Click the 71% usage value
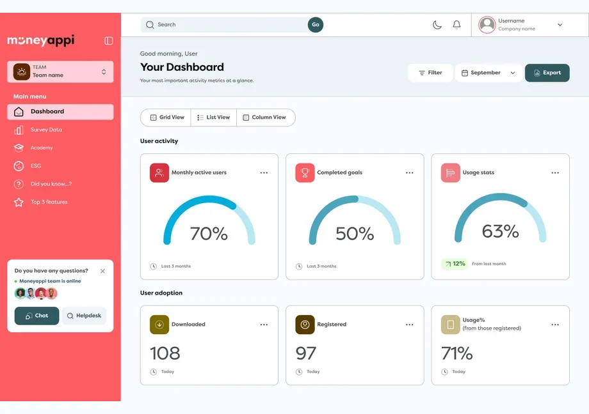589x414 pixels. [456, 353]
